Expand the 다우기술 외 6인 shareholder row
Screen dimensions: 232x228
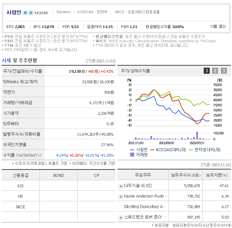(121, 186)
